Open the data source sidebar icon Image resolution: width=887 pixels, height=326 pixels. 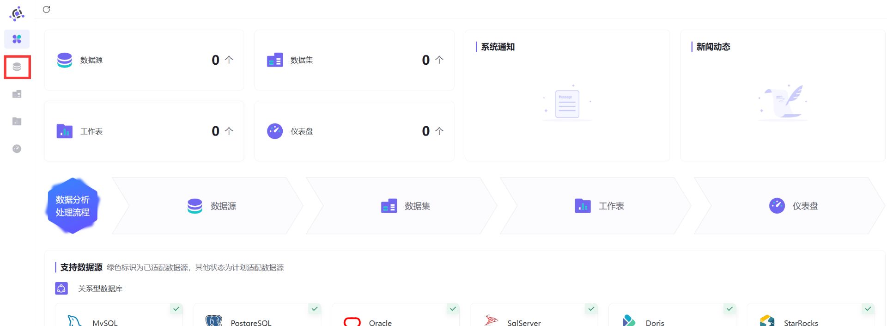[17, 67]
